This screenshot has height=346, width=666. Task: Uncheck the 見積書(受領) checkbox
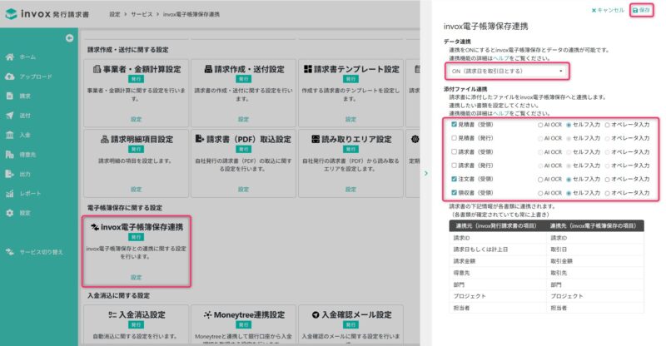pos(454,125)
